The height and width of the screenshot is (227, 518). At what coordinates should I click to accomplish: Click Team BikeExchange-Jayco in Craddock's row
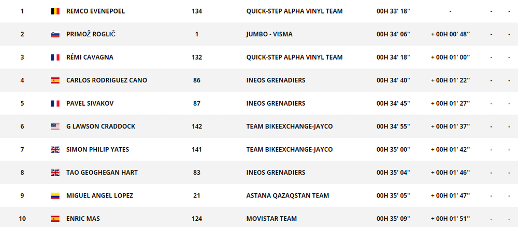tap(289, 126)
